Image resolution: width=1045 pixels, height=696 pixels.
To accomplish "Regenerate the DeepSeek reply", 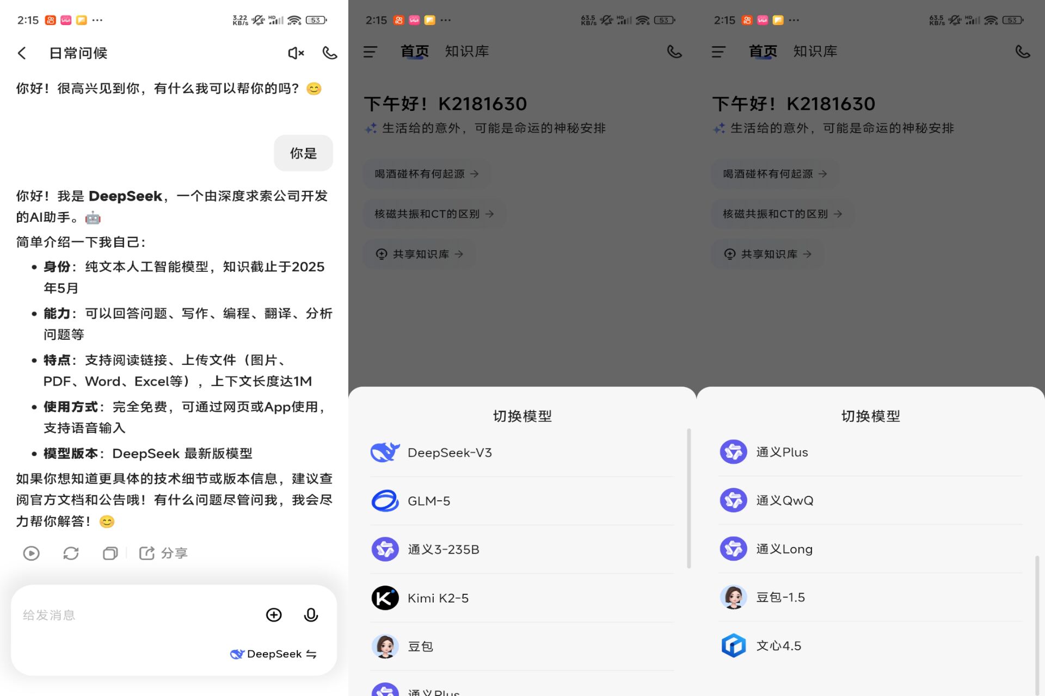I will 71,553.
